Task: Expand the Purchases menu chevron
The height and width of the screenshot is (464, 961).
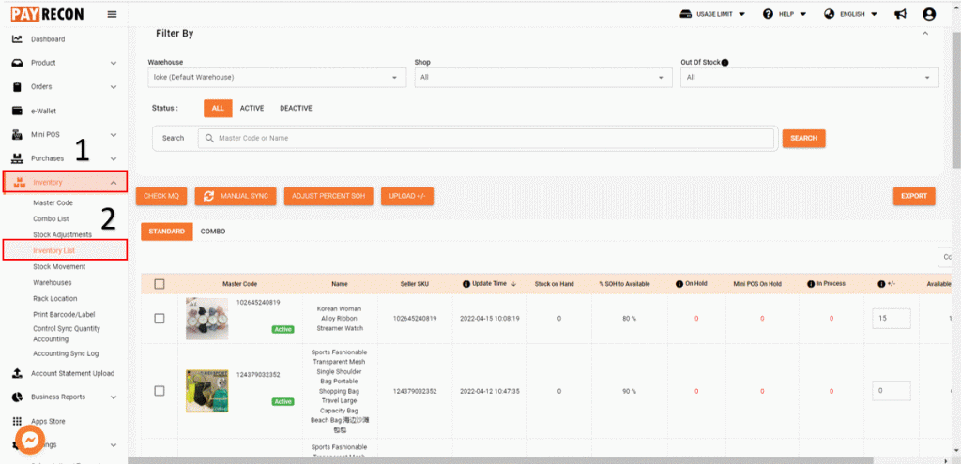Action: point(114,158)
